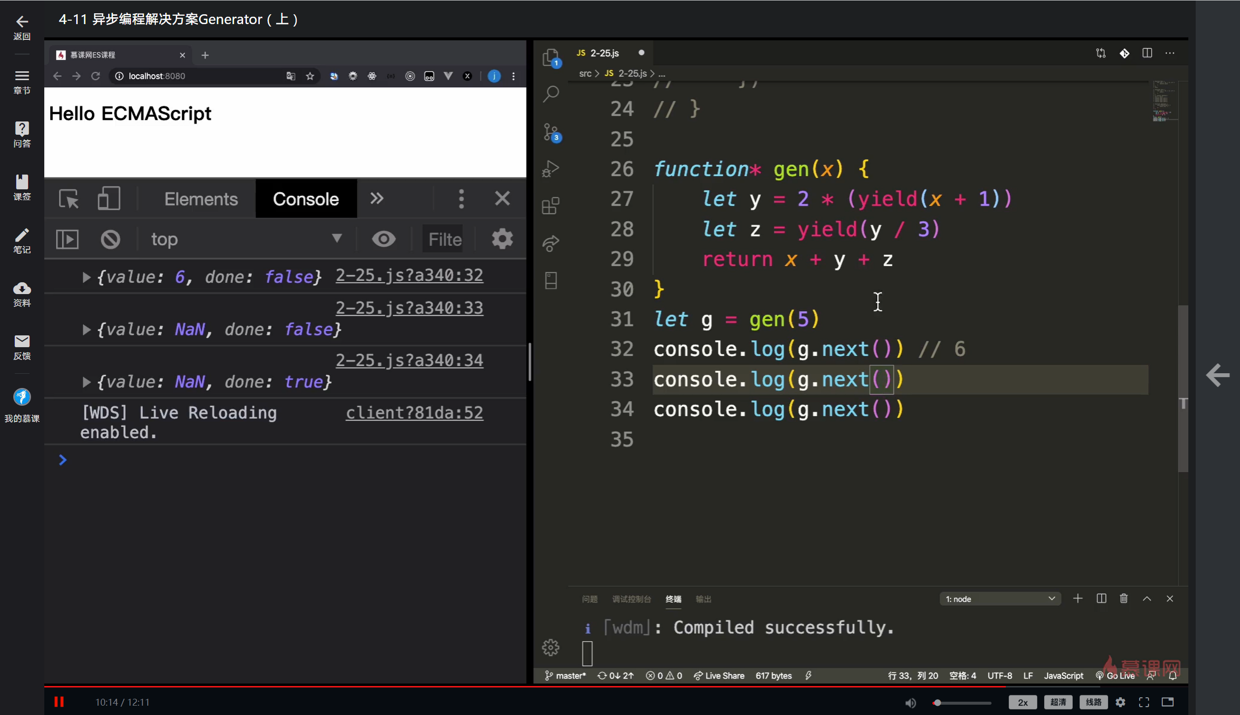Screen dimensions: 1240x715
Task: Open the VS Code Search panel icon
Action: click(551, 93)
